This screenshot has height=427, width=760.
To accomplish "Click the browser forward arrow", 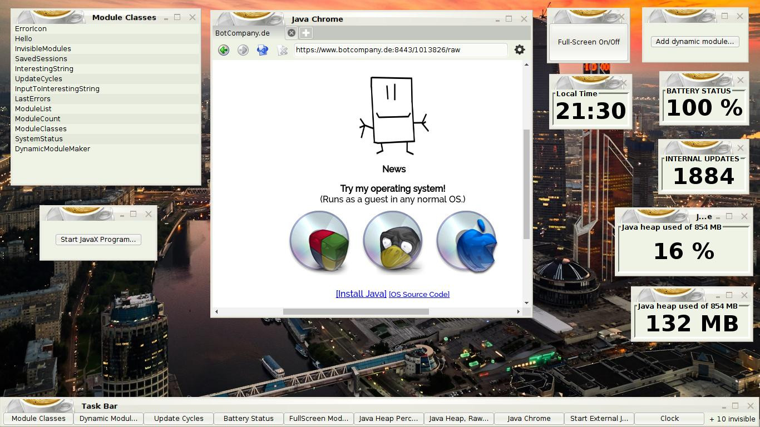I will (x=243, y=50).
